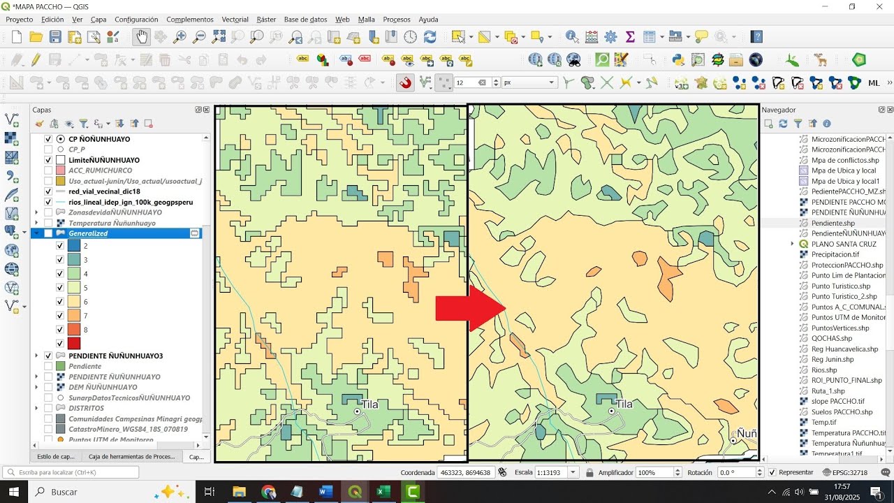Toggle editing with the yellow pencil icon
The height and width of the screenshot is (503, 894).
click(x=36, y=60)
